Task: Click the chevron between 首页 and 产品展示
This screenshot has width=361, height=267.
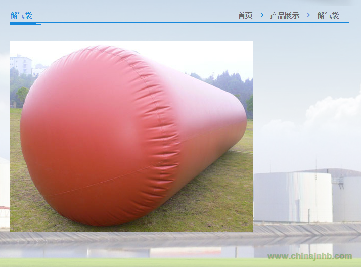Action: tap(262, 15)
